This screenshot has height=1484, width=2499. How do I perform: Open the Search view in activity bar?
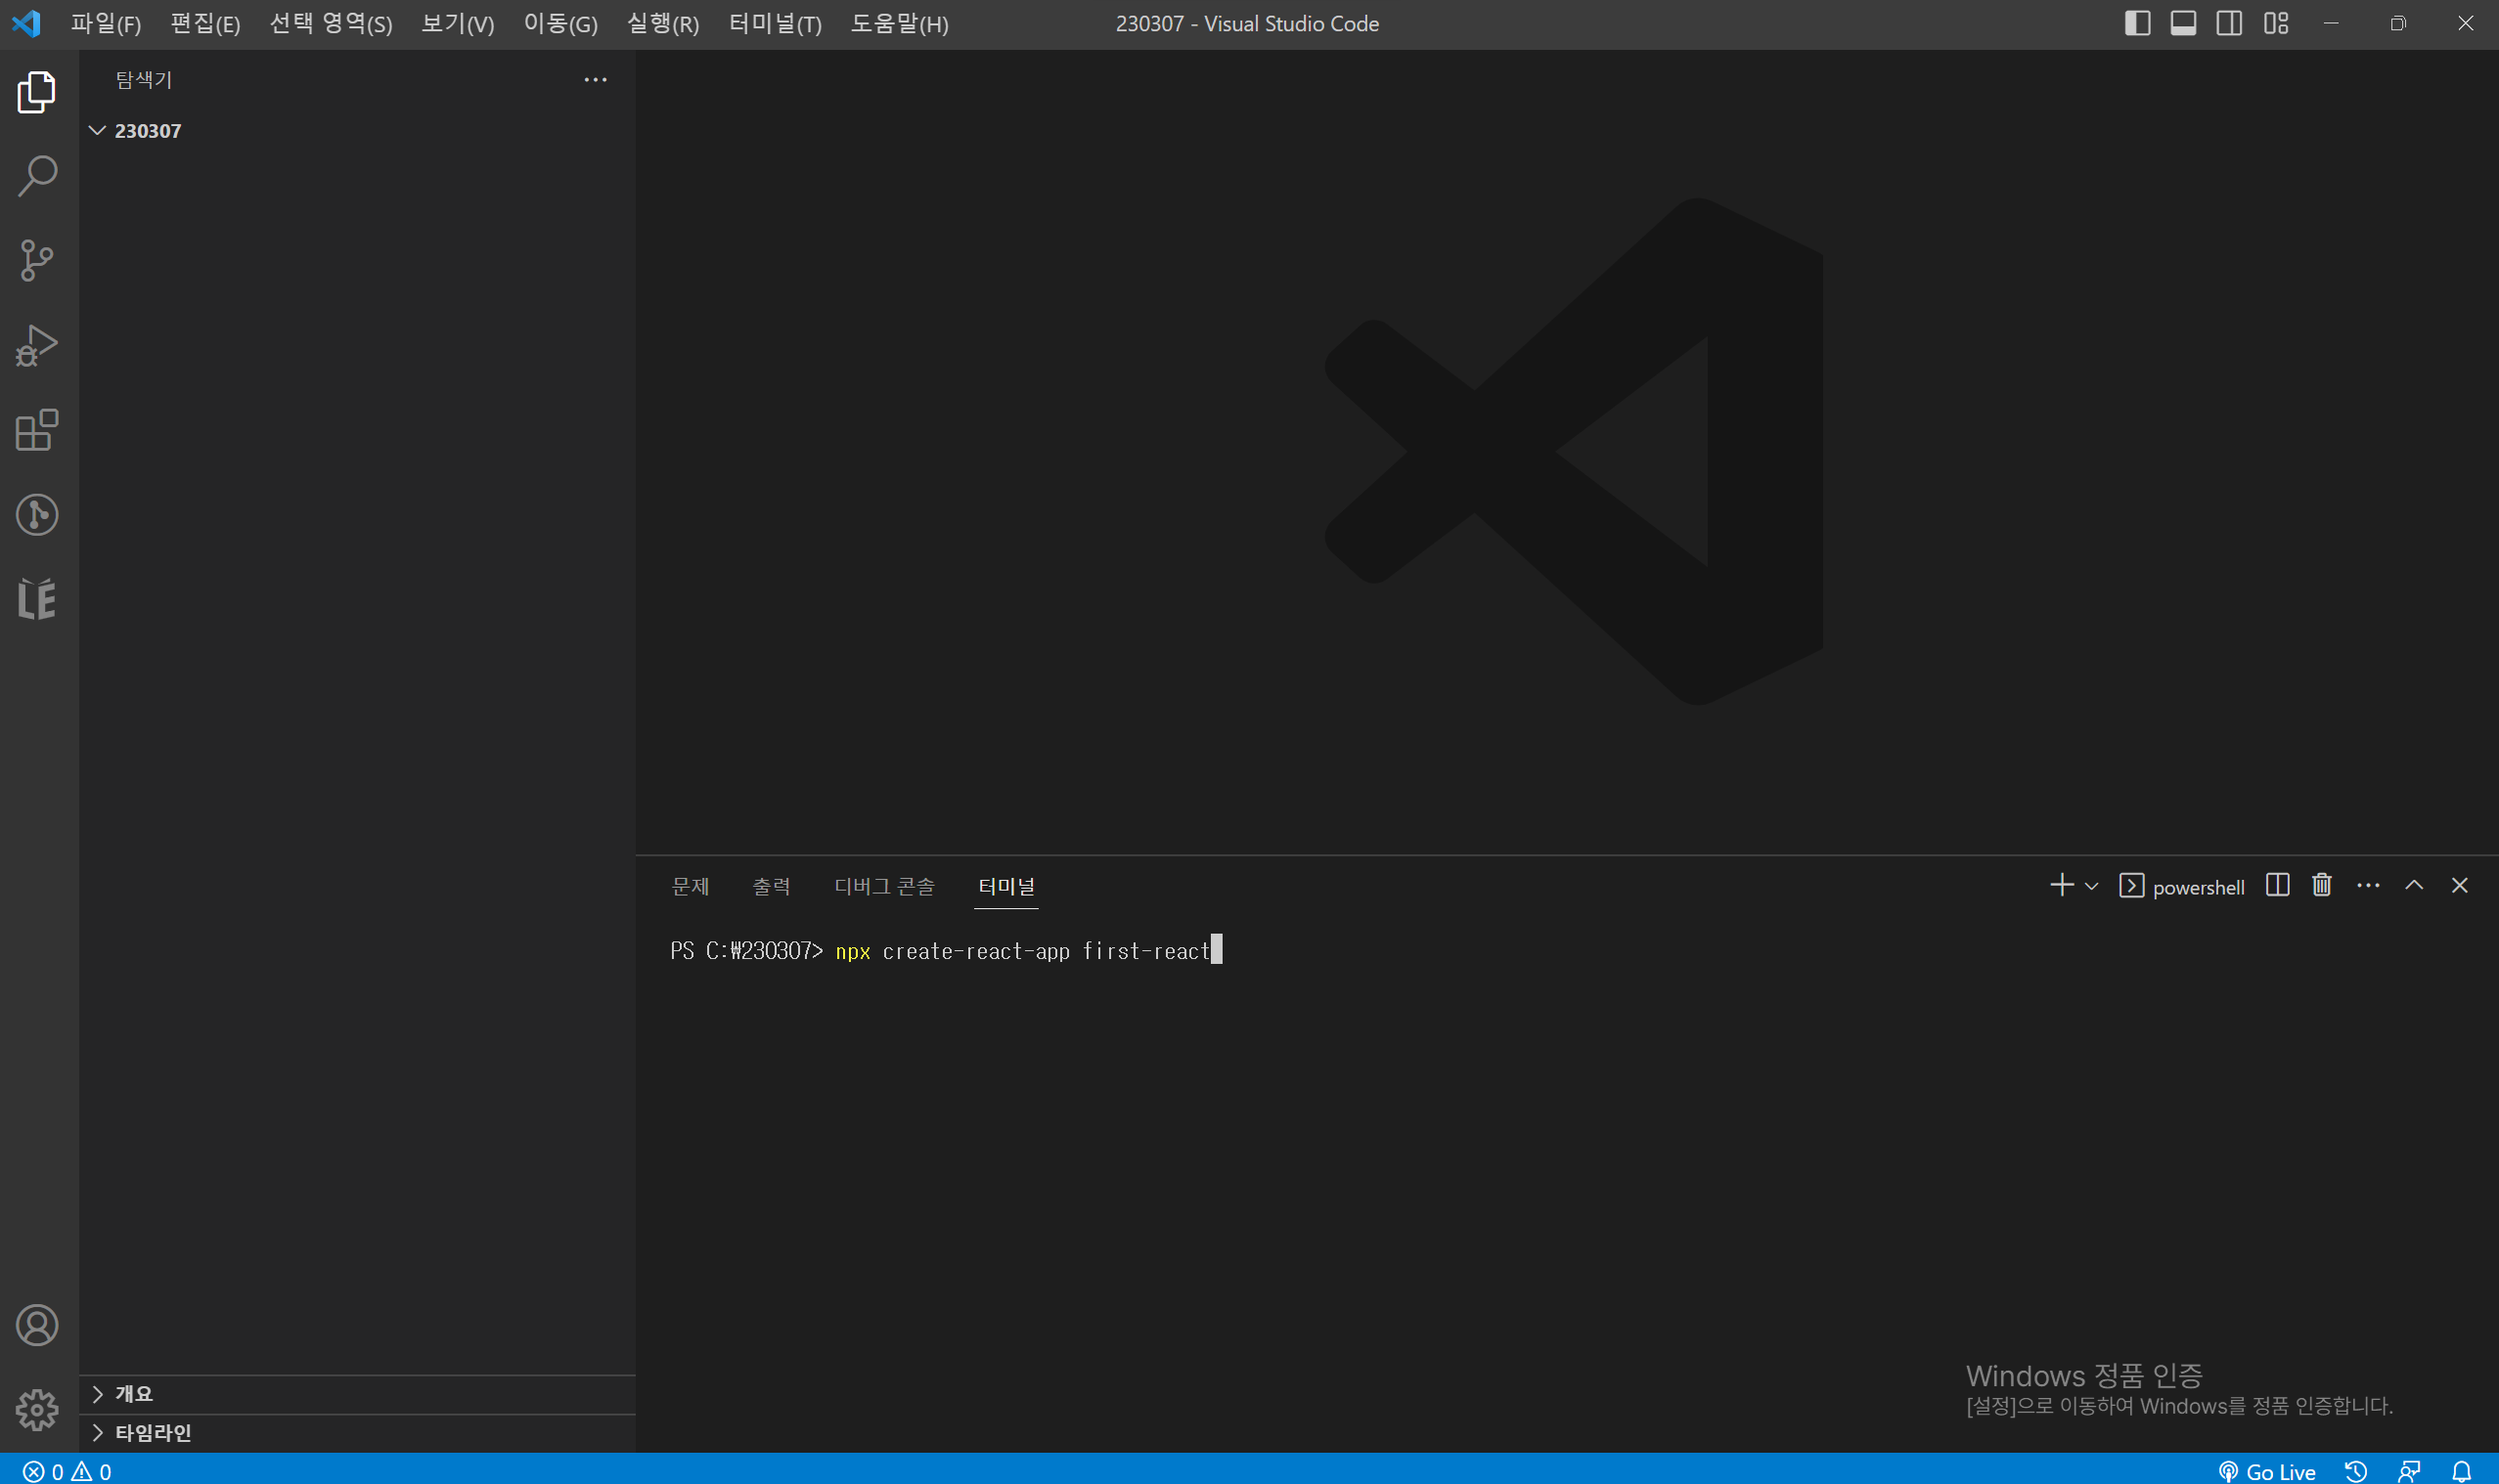pyautogui.click(x=38, y=176)
